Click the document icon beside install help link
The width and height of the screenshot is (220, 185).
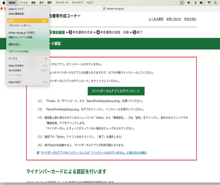click(38, 153)
